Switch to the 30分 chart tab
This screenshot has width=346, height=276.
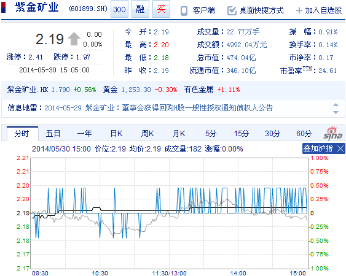(x=272, y=134)
